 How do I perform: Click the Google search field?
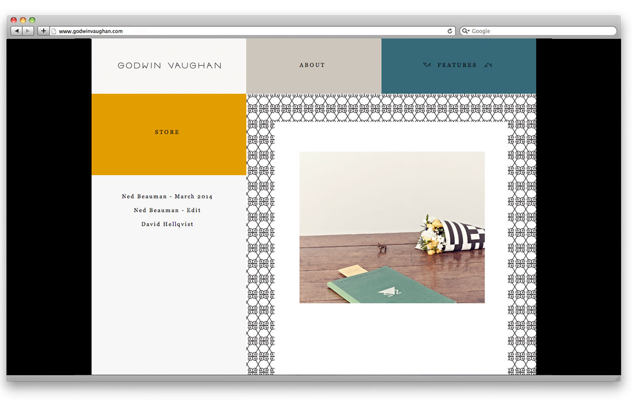pos(538,31)
